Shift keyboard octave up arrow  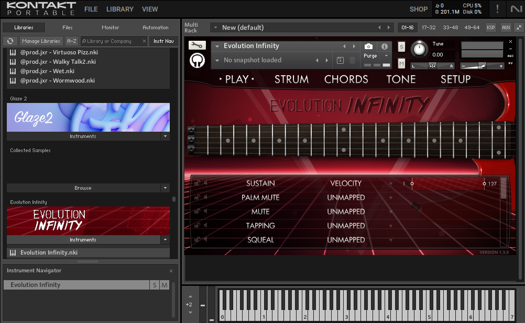190,296
